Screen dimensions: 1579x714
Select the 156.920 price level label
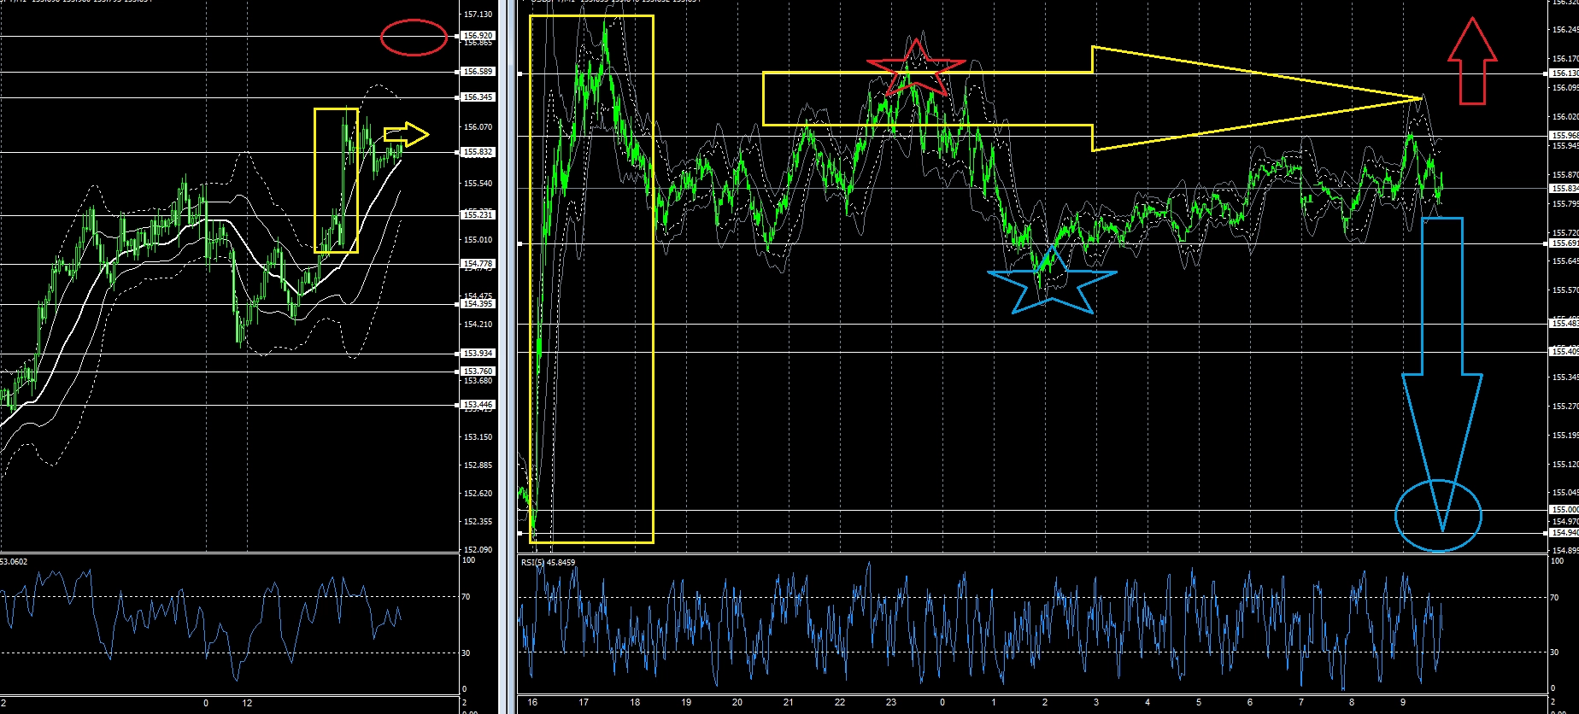point(477,36)
